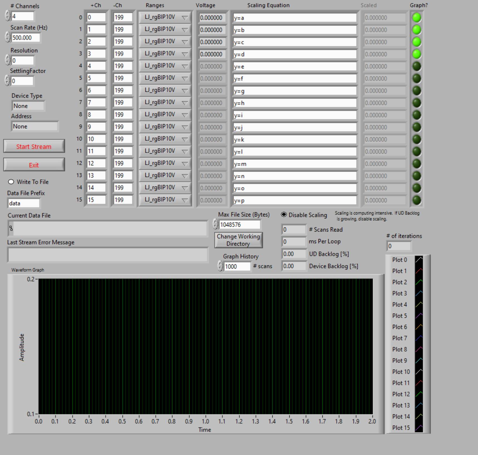Click the Plot 0 legend line icon

click(419, 260)
